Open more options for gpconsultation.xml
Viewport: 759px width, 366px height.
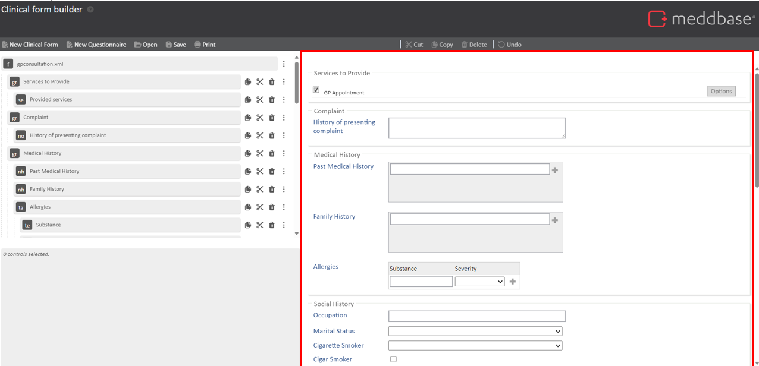[284, 64]
